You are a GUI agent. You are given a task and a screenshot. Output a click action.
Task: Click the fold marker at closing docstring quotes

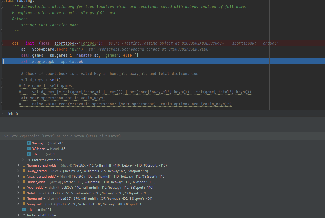point(2,31)
